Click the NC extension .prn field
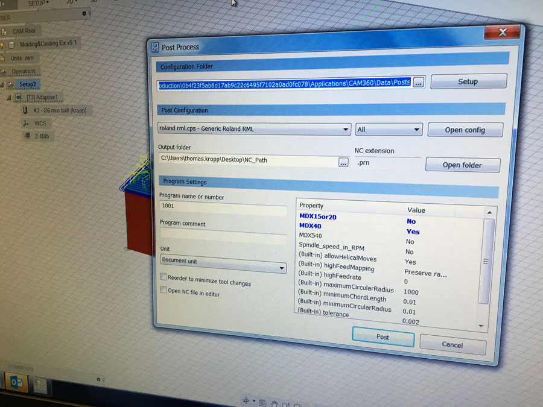 pyautogui.click(x=388, y=163)
